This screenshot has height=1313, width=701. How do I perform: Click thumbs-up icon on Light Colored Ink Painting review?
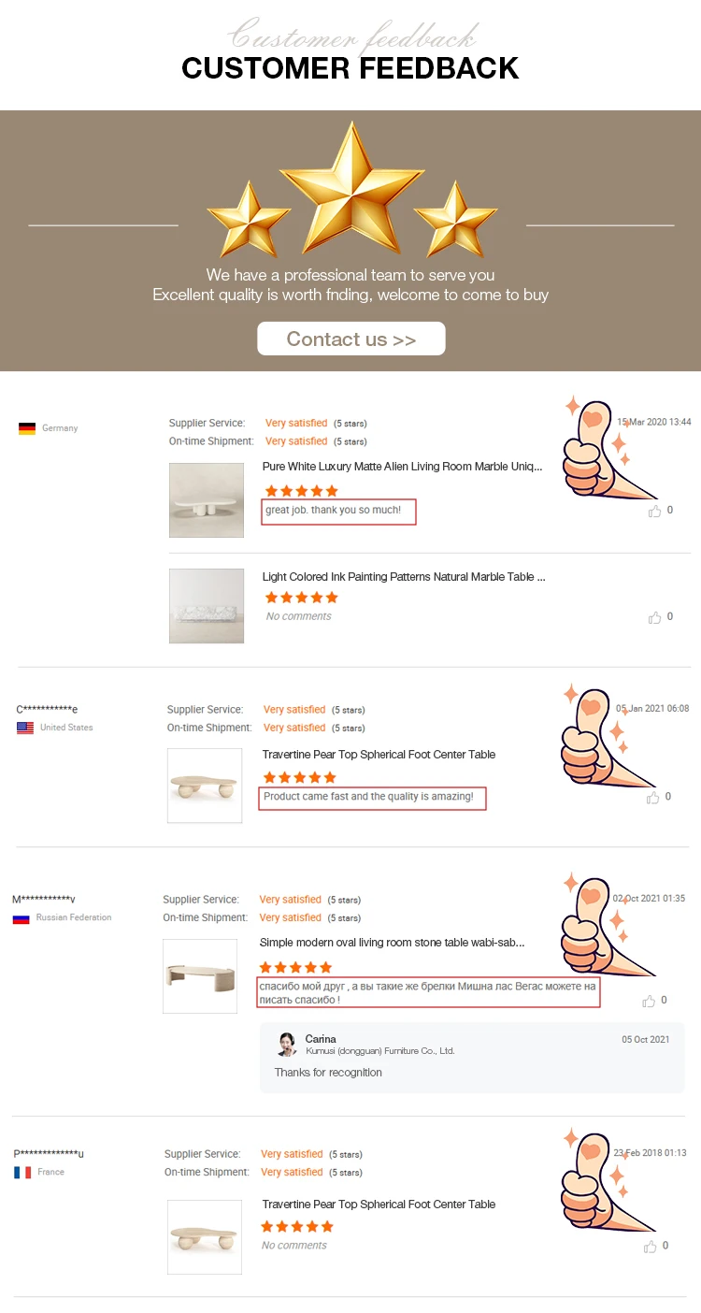coord(655,617)
